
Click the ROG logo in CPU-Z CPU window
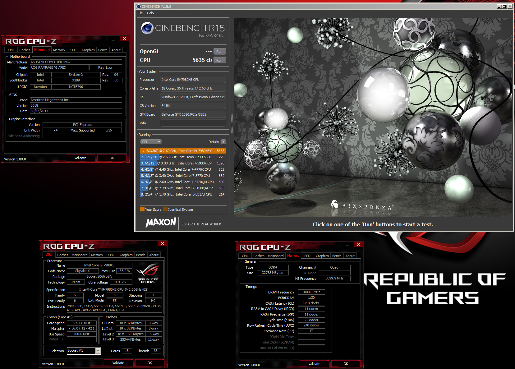pyautogui.click(x=148, y=273)
